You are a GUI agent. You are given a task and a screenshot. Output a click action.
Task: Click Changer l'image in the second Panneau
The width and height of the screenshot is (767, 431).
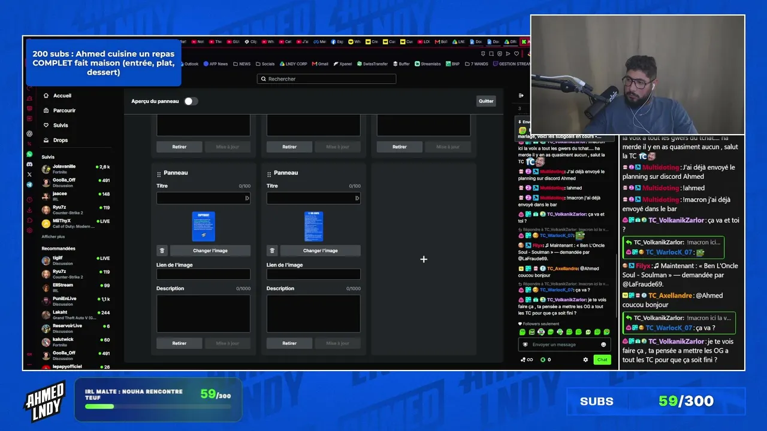(321, 251)
